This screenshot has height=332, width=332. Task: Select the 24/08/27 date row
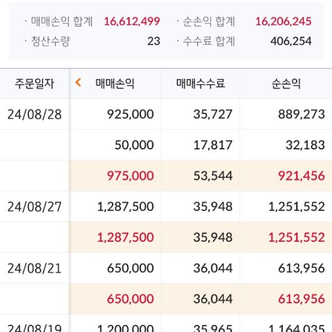tap(34, 206)
